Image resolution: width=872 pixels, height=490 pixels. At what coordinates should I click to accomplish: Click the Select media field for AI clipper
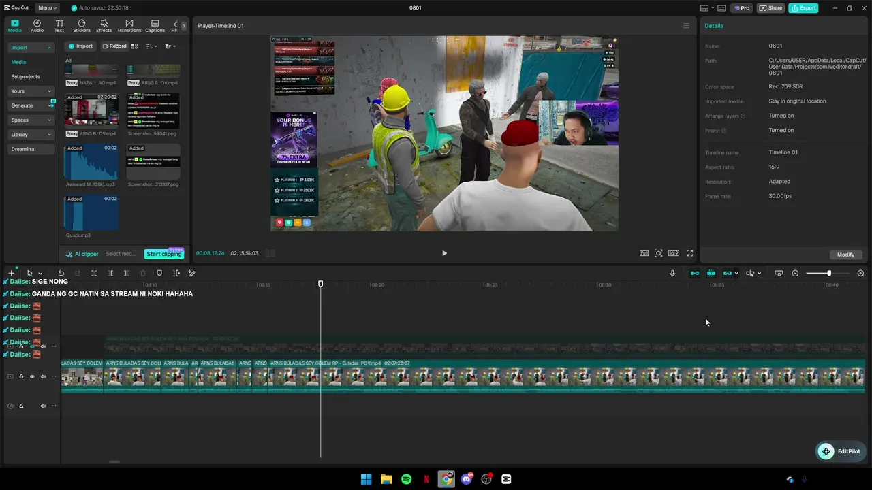[121, 254]
